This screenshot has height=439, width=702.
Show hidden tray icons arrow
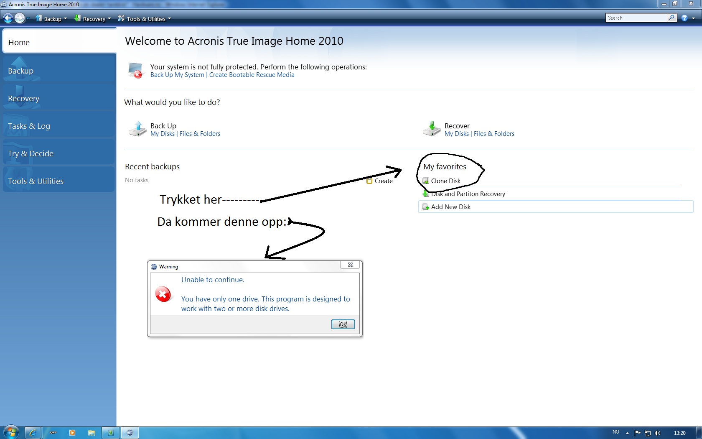click(627, 433)
